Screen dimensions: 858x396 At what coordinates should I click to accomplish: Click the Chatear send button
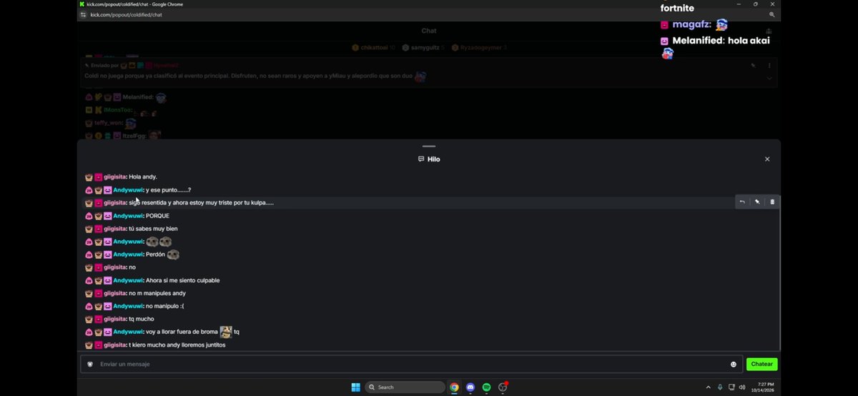[x=761, y=365]
